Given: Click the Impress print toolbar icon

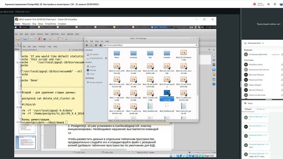Looking at the screenshot, I should point(44,38).
